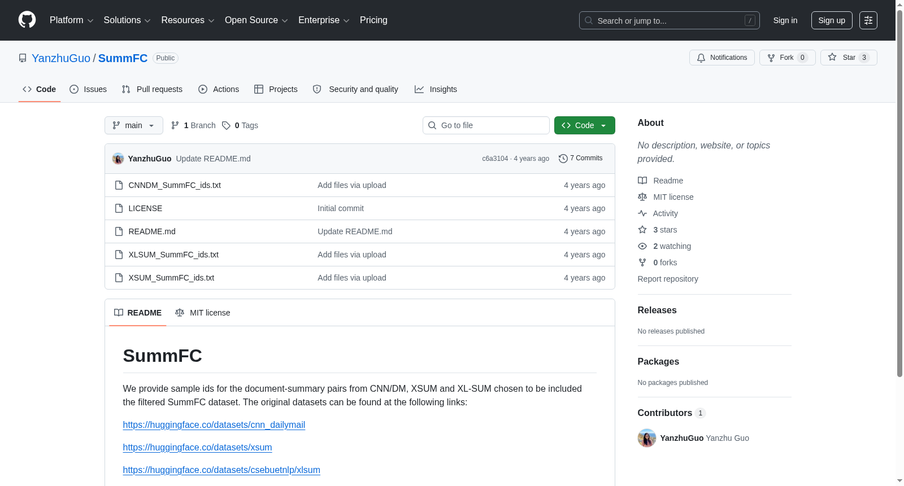Open the Security and quality tab
This screenshot has width=904, height=486.
point(355,89)
